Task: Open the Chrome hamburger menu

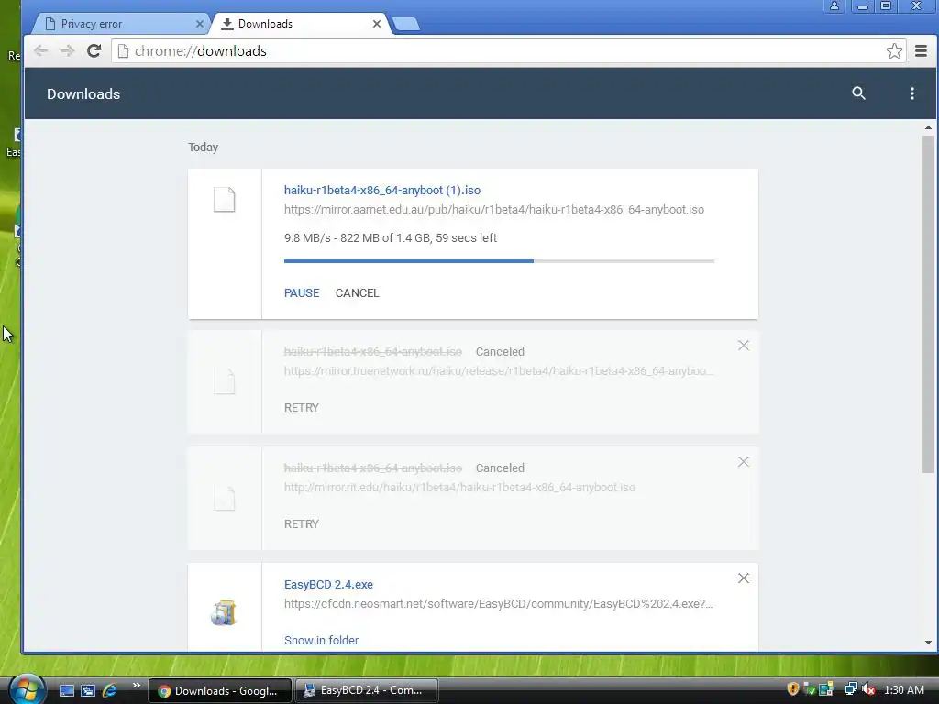Action: (921, 51)
